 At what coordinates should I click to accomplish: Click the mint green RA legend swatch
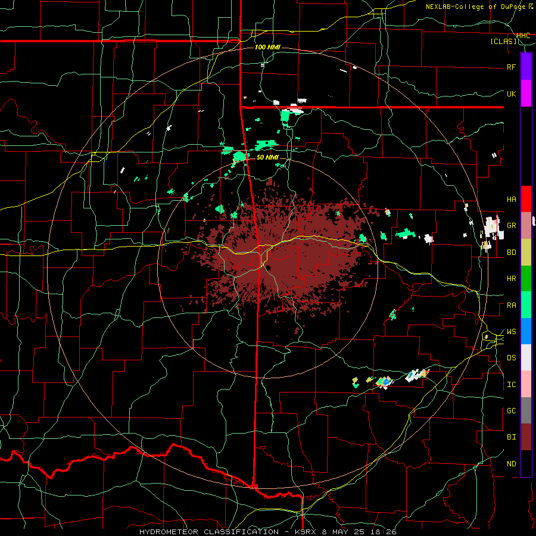tap(526, 305)
